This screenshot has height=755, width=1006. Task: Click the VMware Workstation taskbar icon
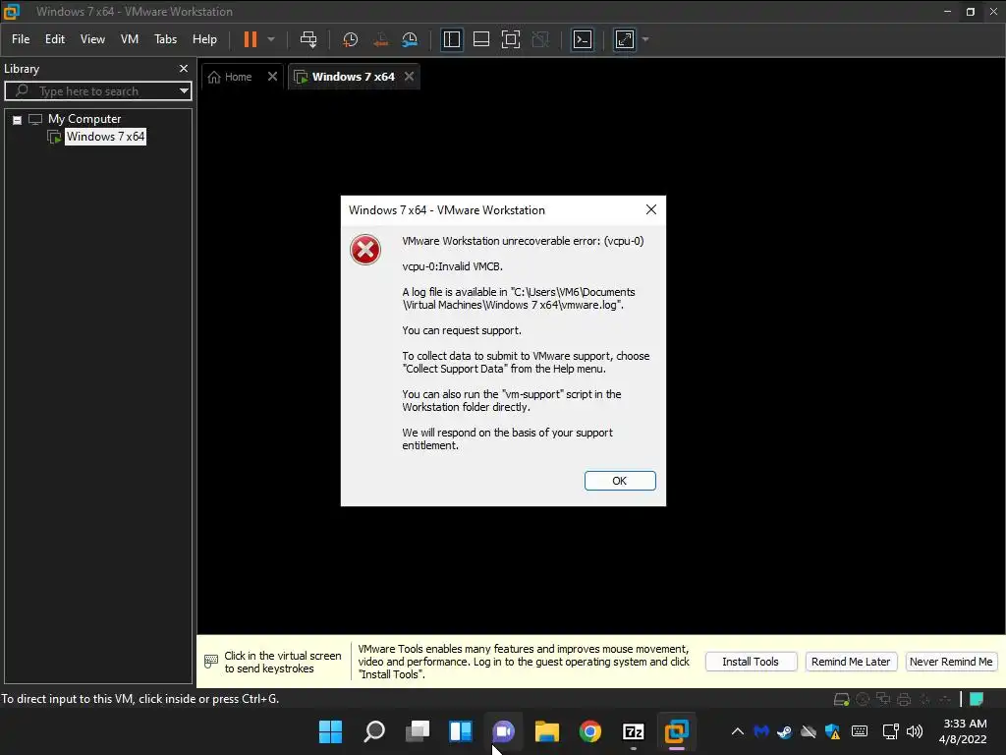(676, 731)
